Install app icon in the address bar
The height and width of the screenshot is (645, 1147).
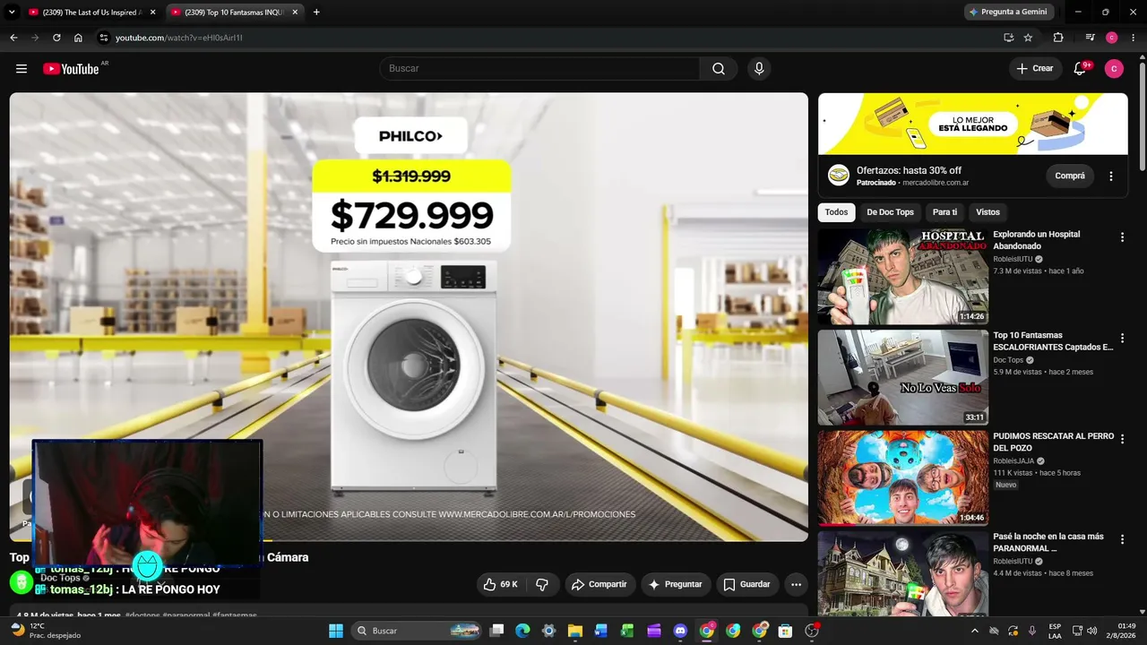tap(1008, 38)
